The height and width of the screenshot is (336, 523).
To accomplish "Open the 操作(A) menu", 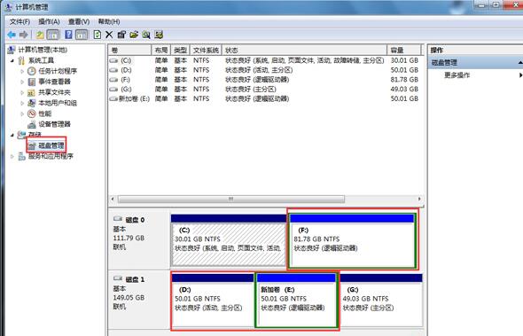I will point(49,21).
